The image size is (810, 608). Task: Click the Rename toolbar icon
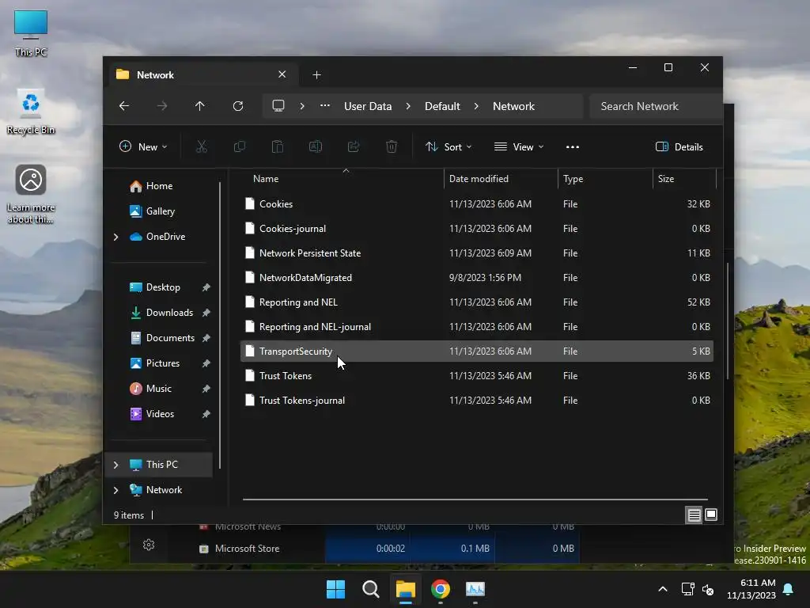[x=316, y=146]
